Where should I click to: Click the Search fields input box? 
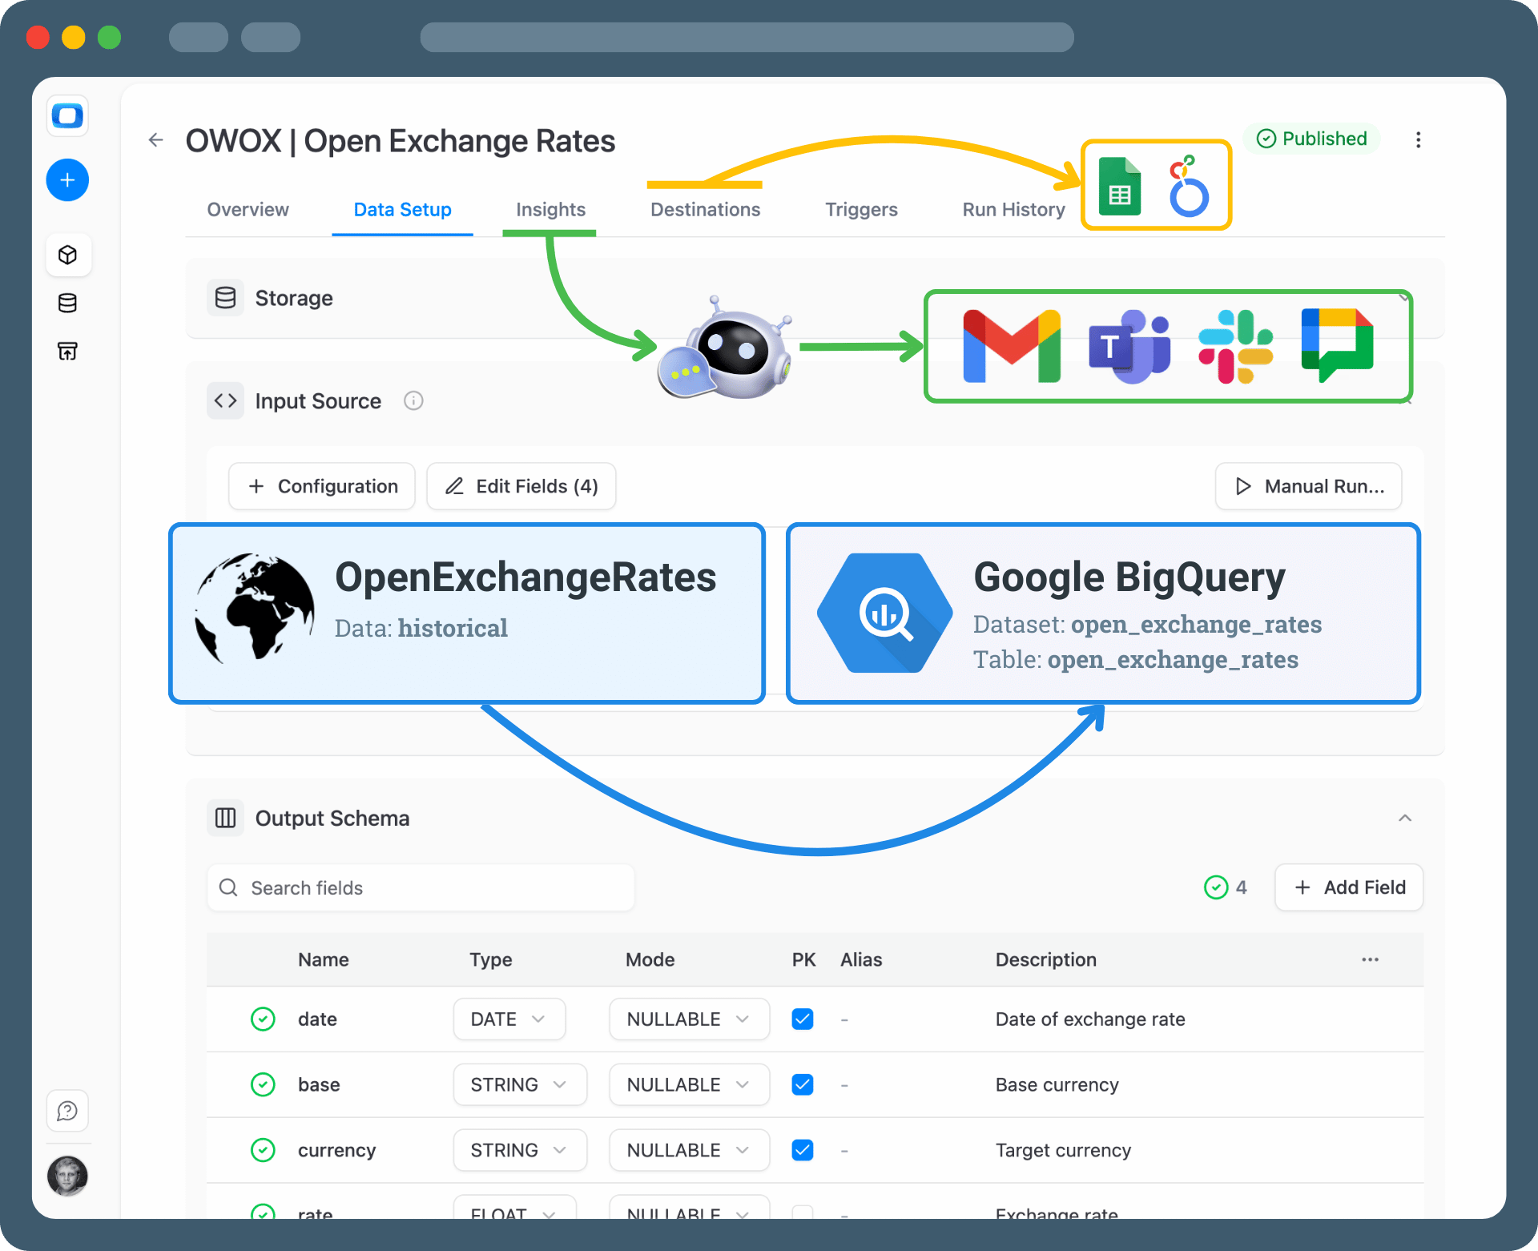(421, 887)
